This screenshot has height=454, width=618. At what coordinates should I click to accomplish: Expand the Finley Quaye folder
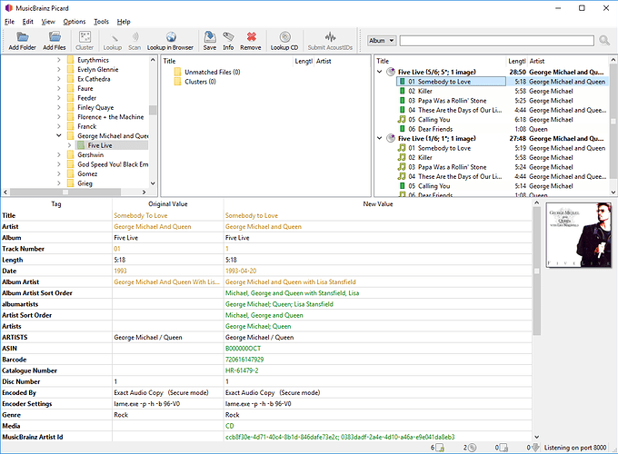pos(59,107)
